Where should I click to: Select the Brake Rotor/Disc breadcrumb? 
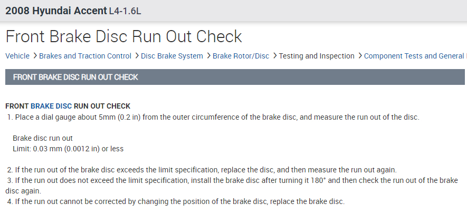pos(241,56)
